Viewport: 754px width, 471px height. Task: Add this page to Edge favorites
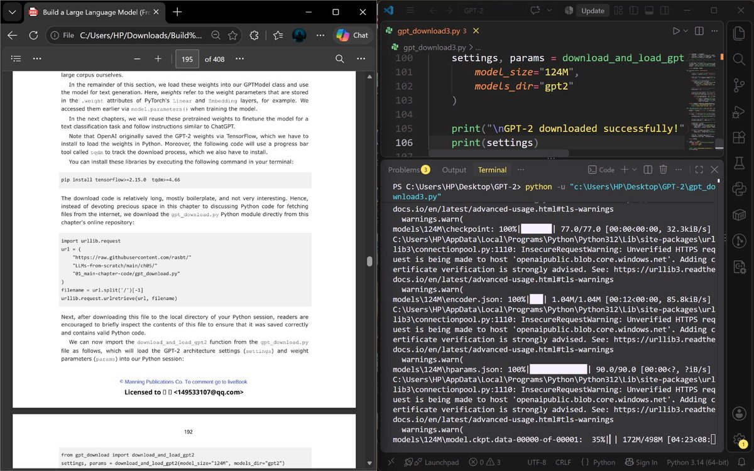coord(233,35)
